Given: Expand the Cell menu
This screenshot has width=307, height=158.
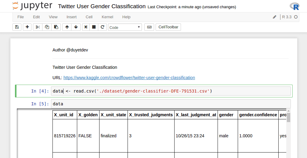Looking at the screenshot, I should coord(89,17).
